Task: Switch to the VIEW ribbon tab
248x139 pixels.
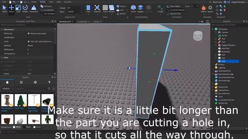Action: [x=59, y=2]
